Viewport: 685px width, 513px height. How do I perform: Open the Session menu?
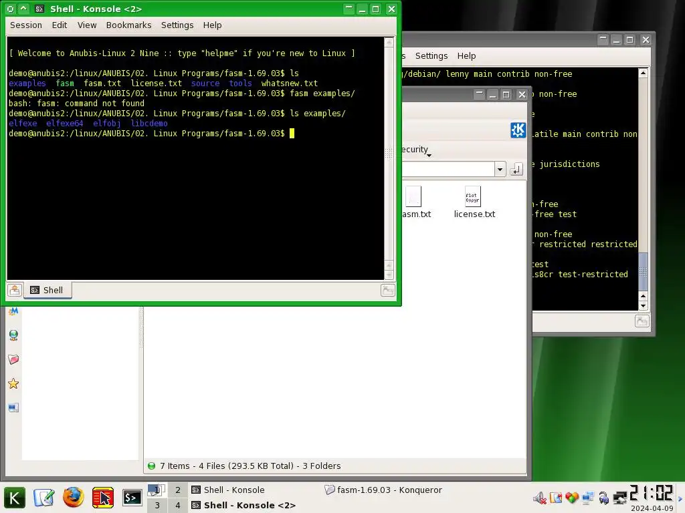[x=26, y=25]
